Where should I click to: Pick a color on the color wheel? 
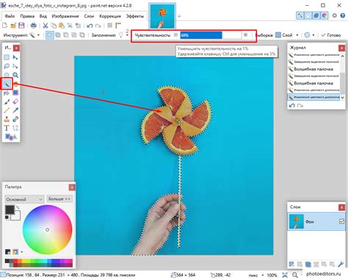point(48,230)
